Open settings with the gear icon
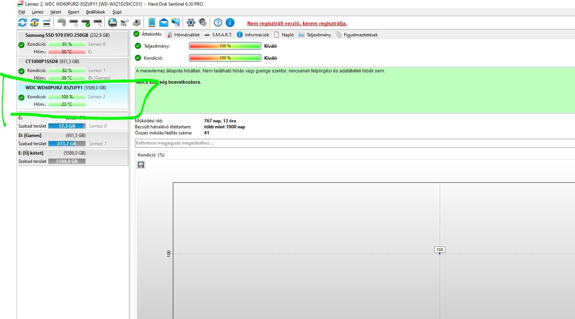The image size is (575, 319). (x=191, y=23)
